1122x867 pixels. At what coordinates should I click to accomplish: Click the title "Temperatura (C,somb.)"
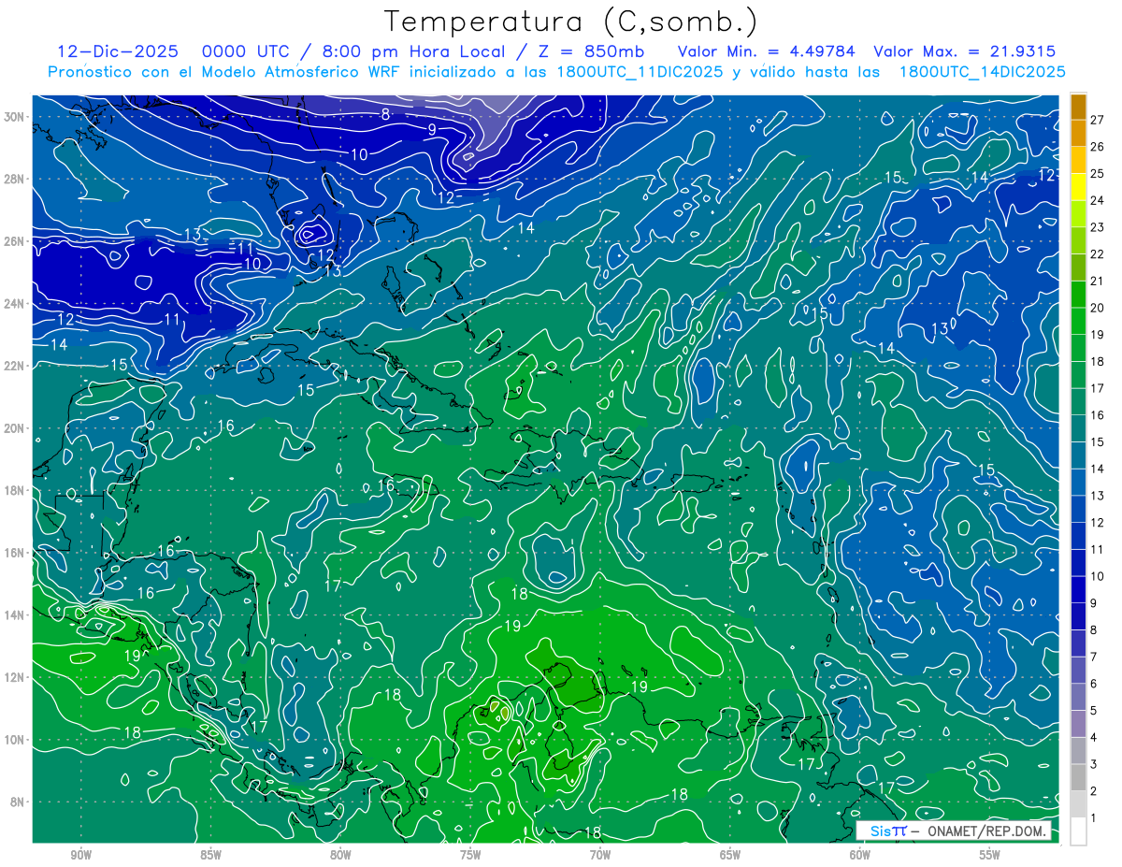[571, 22]
